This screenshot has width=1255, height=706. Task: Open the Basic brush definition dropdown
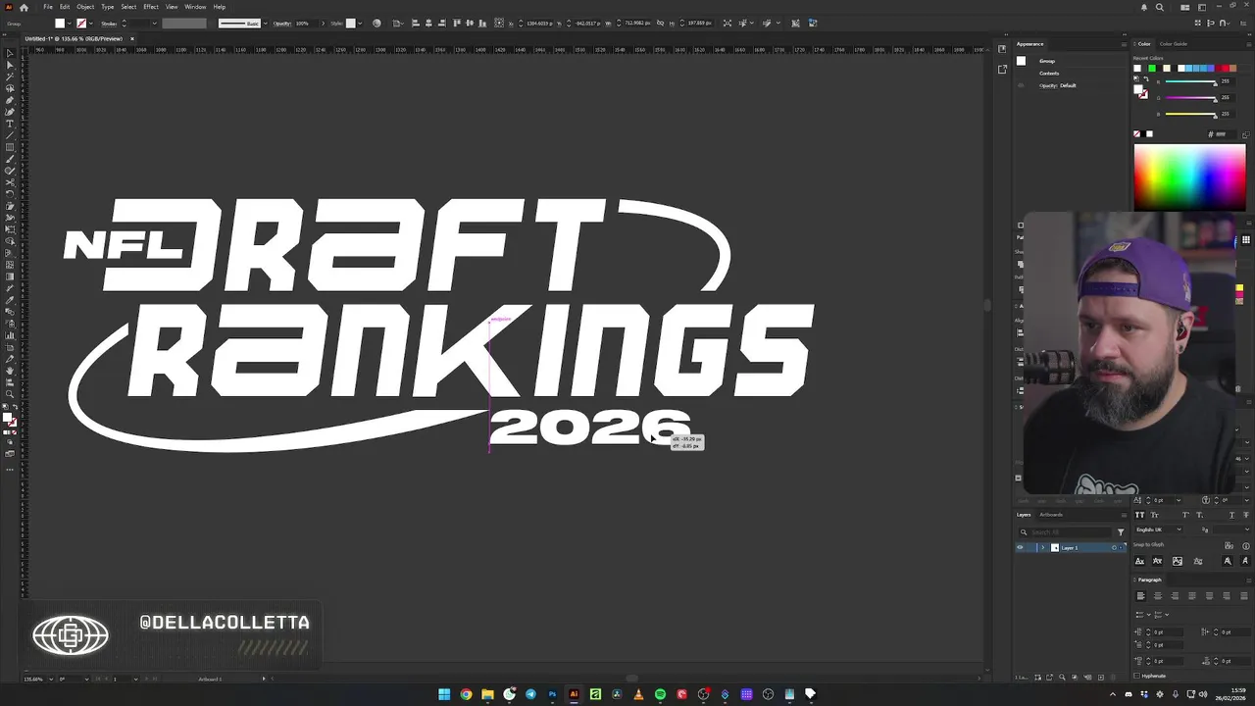coord(266,24)
